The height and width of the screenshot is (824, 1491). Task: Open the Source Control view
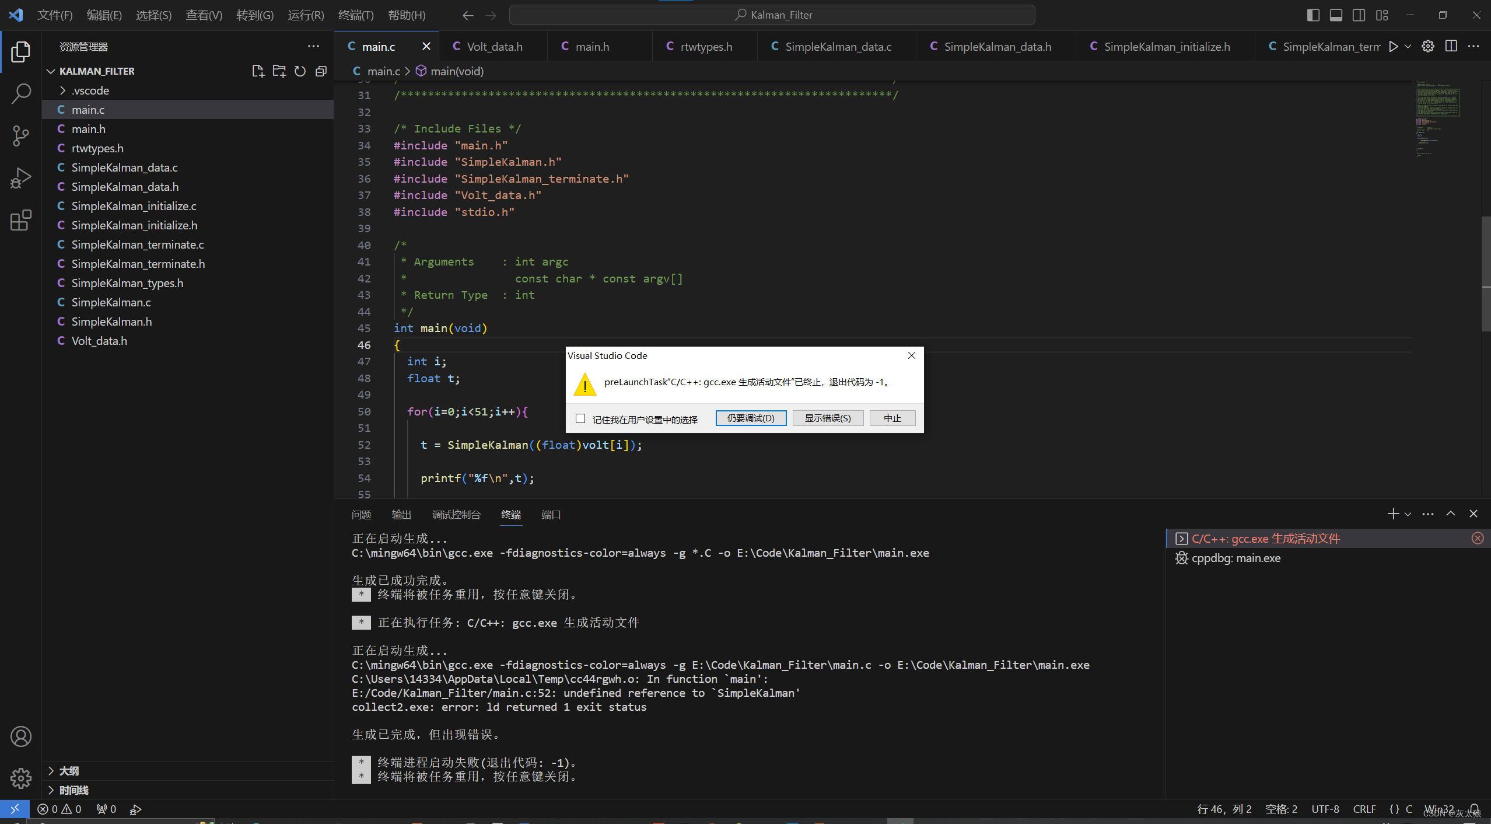tap(21, 135)
